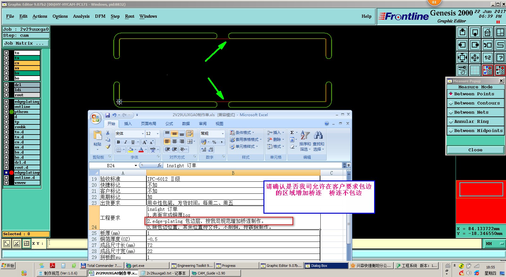Click the Excel Office button

pyautogui.click(x=95, y=118)
